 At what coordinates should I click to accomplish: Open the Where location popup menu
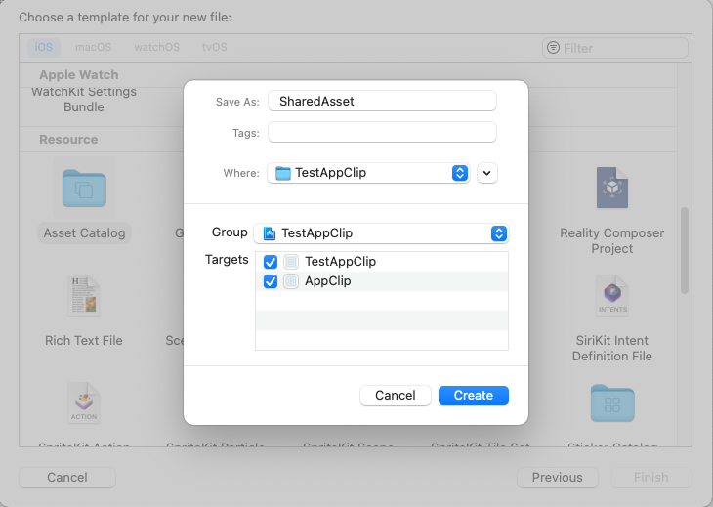click(x=368, y=173)
